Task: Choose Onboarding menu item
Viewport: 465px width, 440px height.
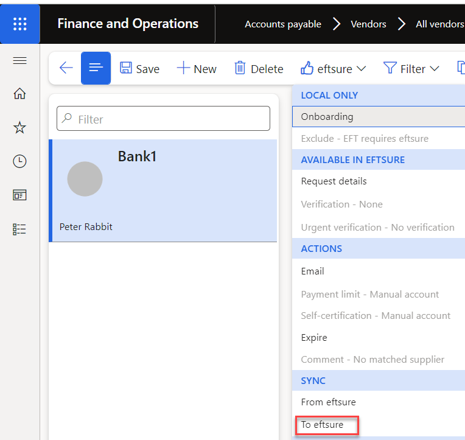Action: click(x=379, y=116)
